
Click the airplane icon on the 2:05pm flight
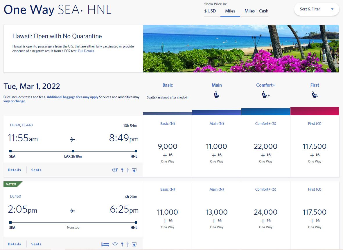[72, 211]
